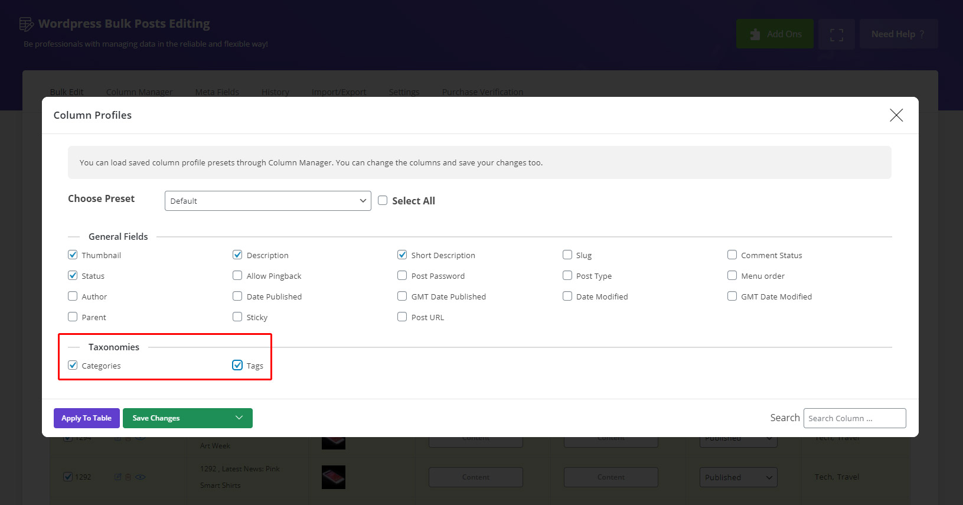
Task: Click the puzzle icon on Add Ons
Action: click(x=755, y=34)
